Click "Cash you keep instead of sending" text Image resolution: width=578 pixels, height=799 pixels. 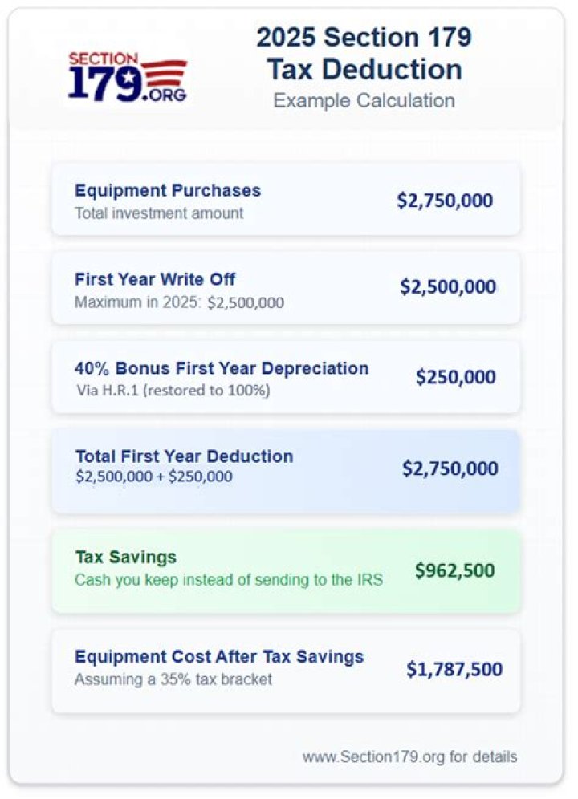[229, 579]
